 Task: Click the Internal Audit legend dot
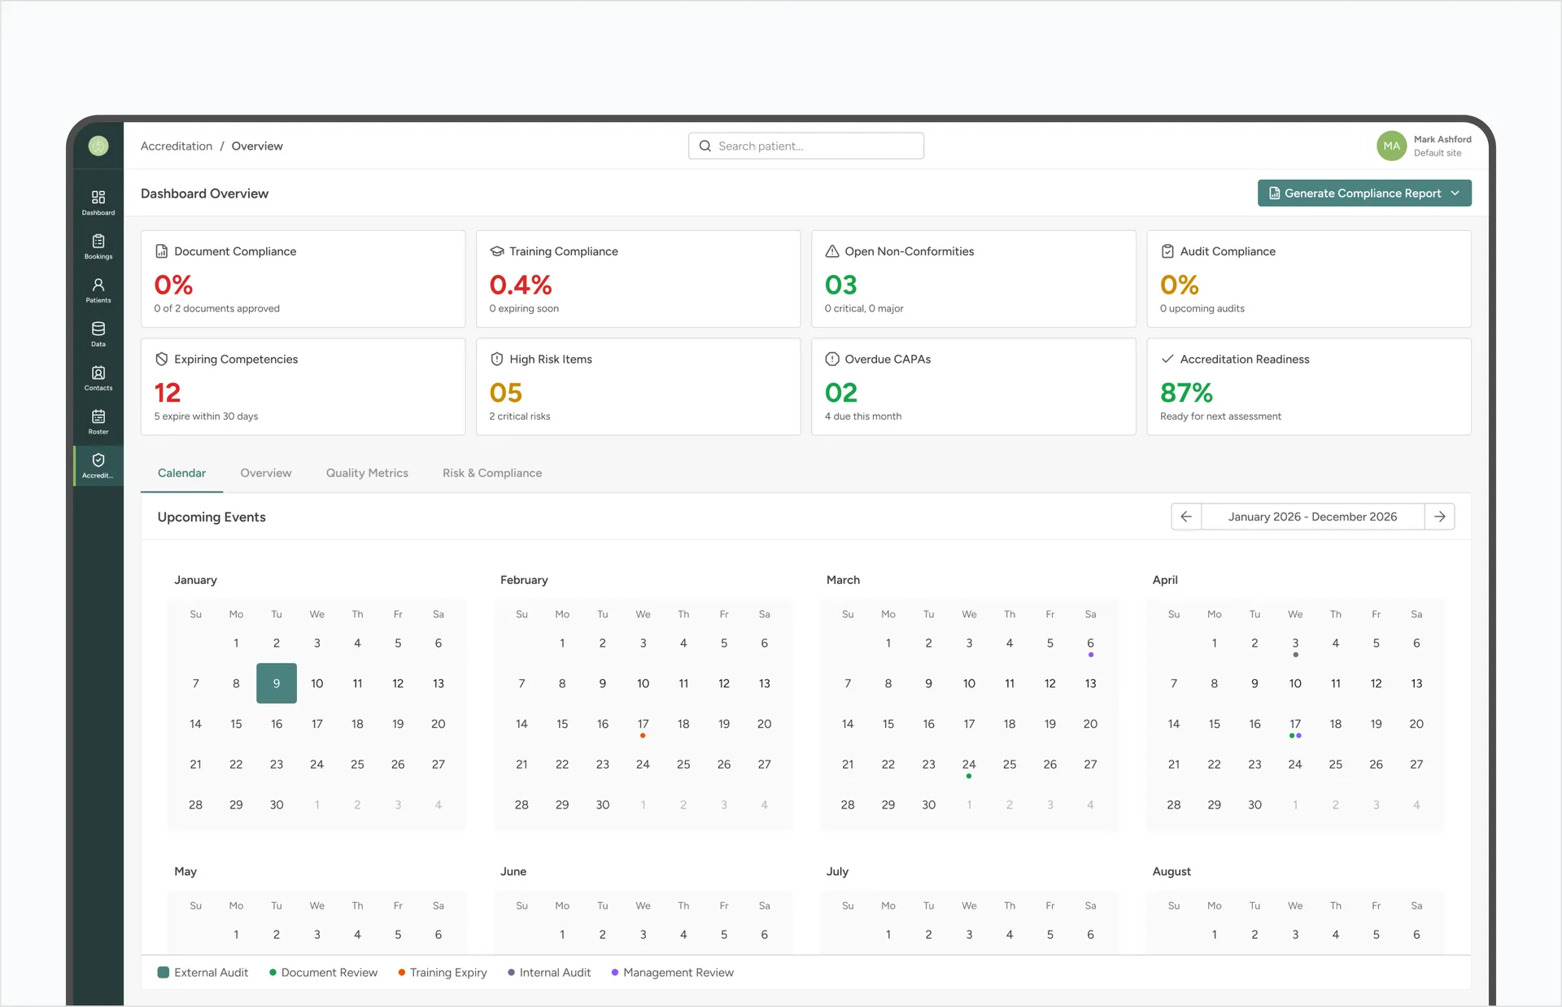[511, 972]
